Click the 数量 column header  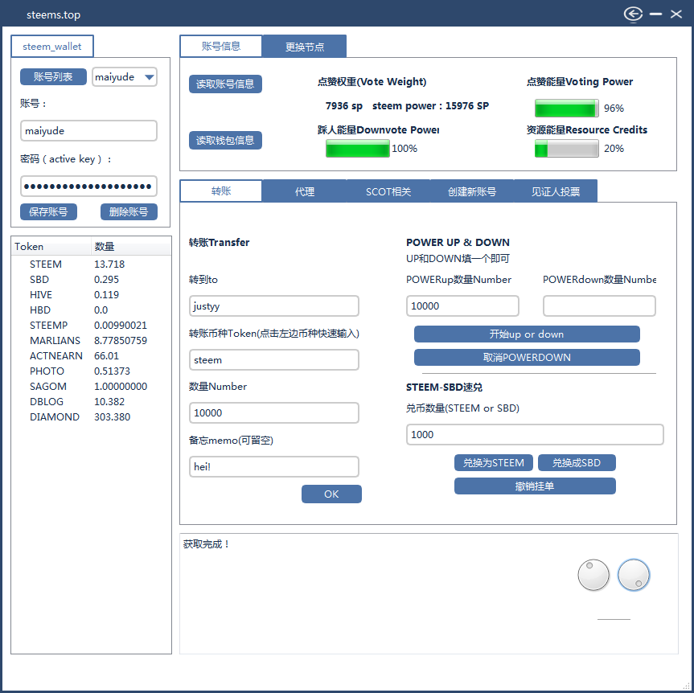(131, 247)
